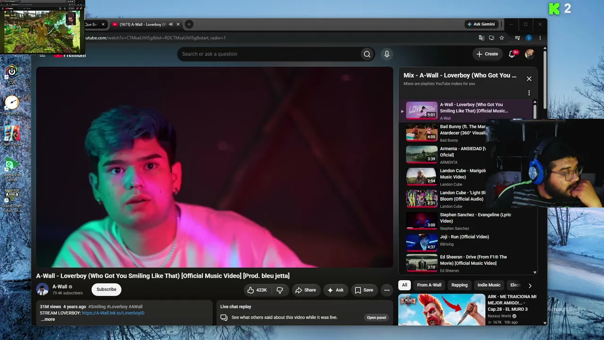Bookmark this page with the star icon
604x340 pixels.
[x=502, y=38]
